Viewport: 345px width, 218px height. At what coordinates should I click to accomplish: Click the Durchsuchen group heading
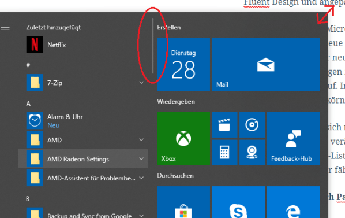[x=175, y=176]
